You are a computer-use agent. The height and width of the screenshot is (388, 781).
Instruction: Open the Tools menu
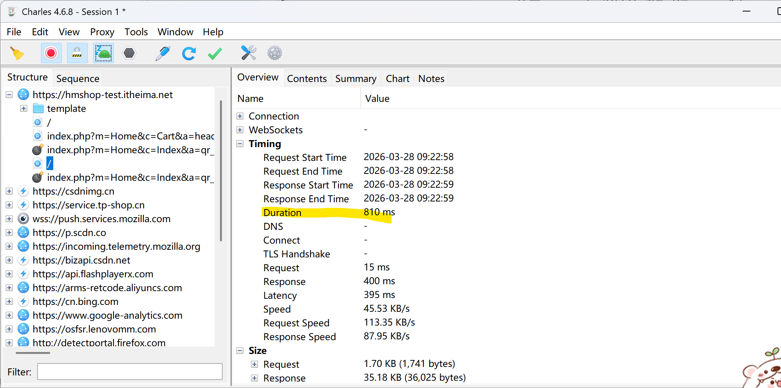point(136,32)
